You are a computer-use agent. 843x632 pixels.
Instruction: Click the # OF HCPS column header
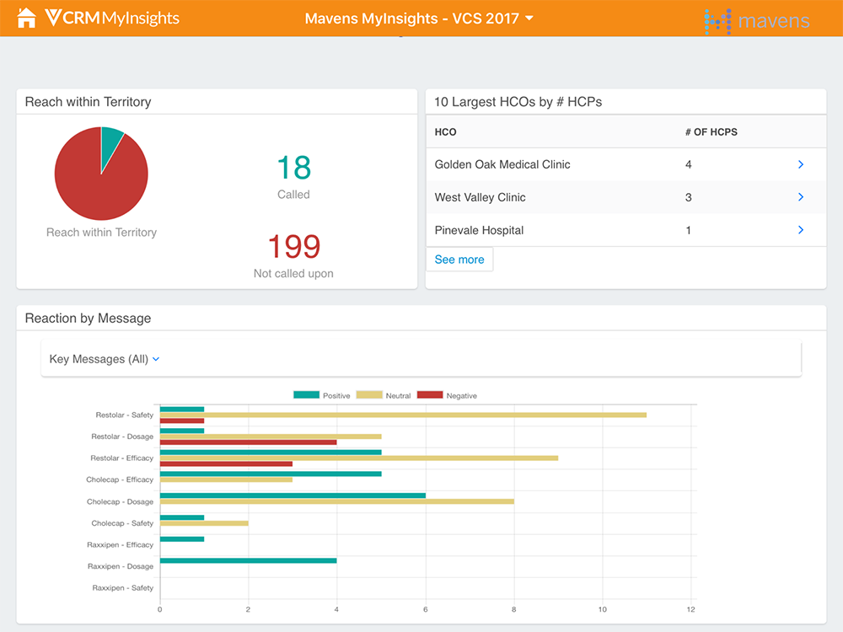pyautogui.click(x=711, y=132)
